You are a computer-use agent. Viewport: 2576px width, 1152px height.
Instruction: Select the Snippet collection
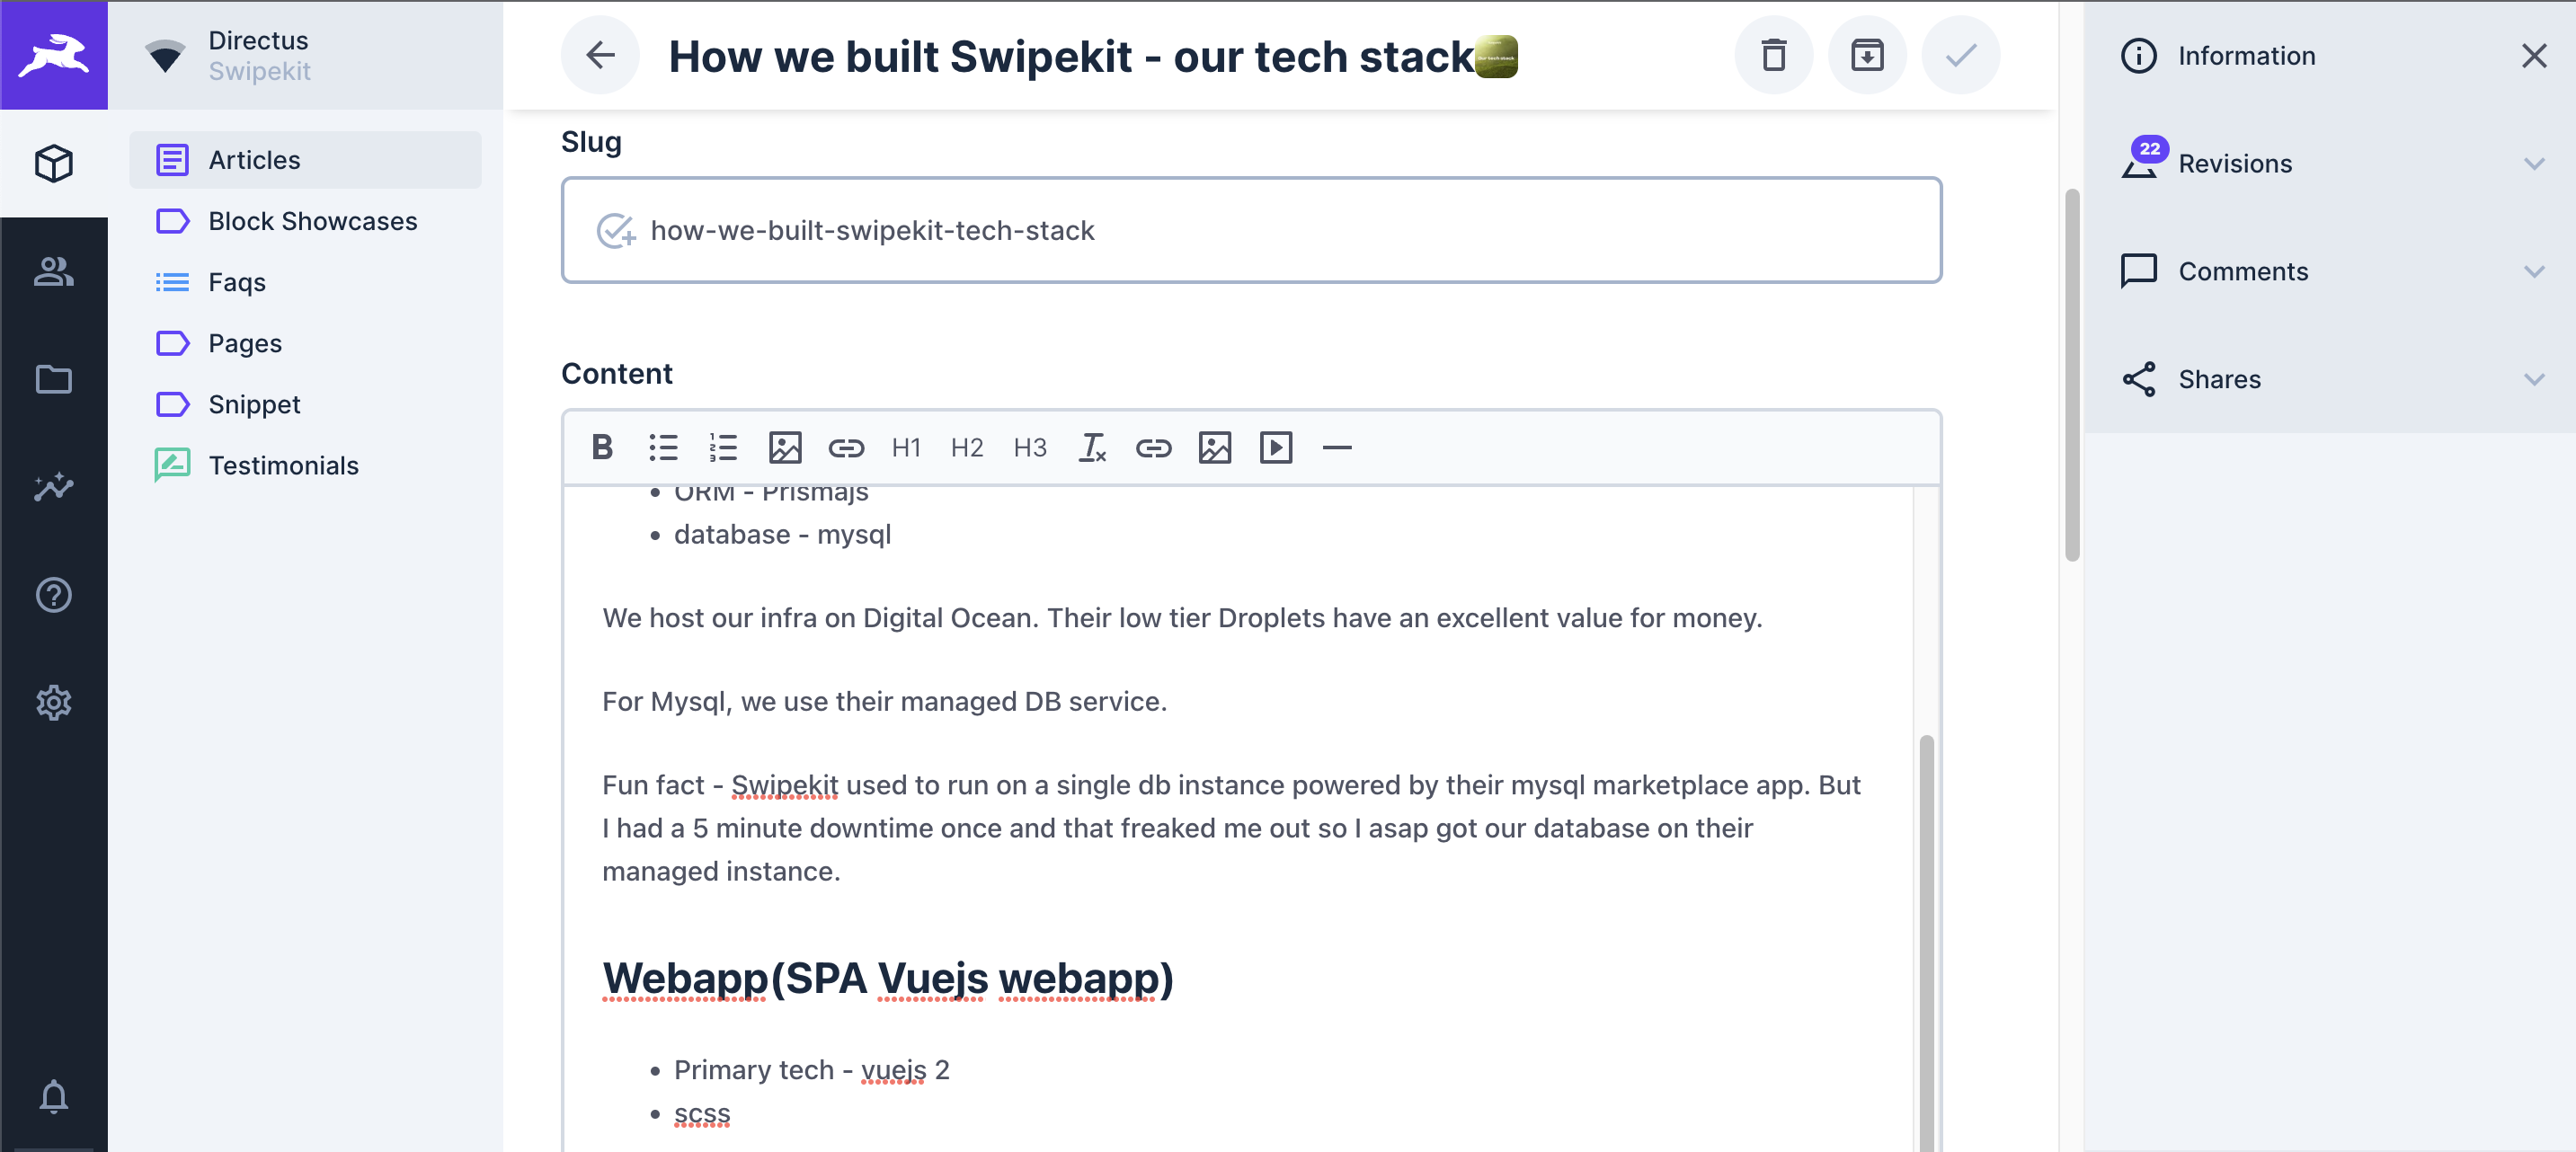tap(305, 404)
